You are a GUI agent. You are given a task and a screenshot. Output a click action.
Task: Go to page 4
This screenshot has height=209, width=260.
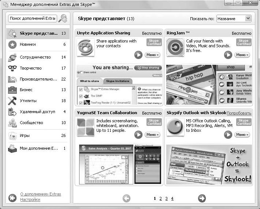pyautogui.click(x=172, y=198)
